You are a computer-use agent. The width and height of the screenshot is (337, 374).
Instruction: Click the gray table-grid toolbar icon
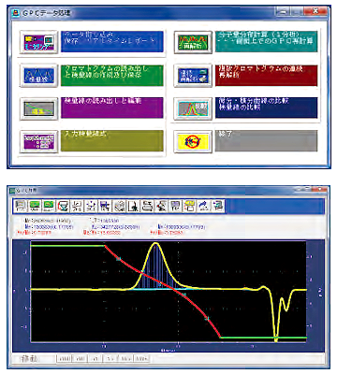point(175,206)
